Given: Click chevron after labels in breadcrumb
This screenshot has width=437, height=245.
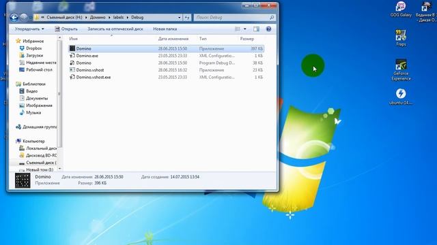Looking at the screenshot, I should [x=128, y=18].
